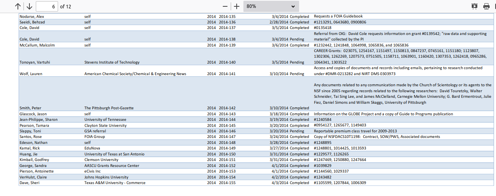Click GLOBE Project information description
Image resolution: width=496 pixels, height=196 pixels.
383,114
